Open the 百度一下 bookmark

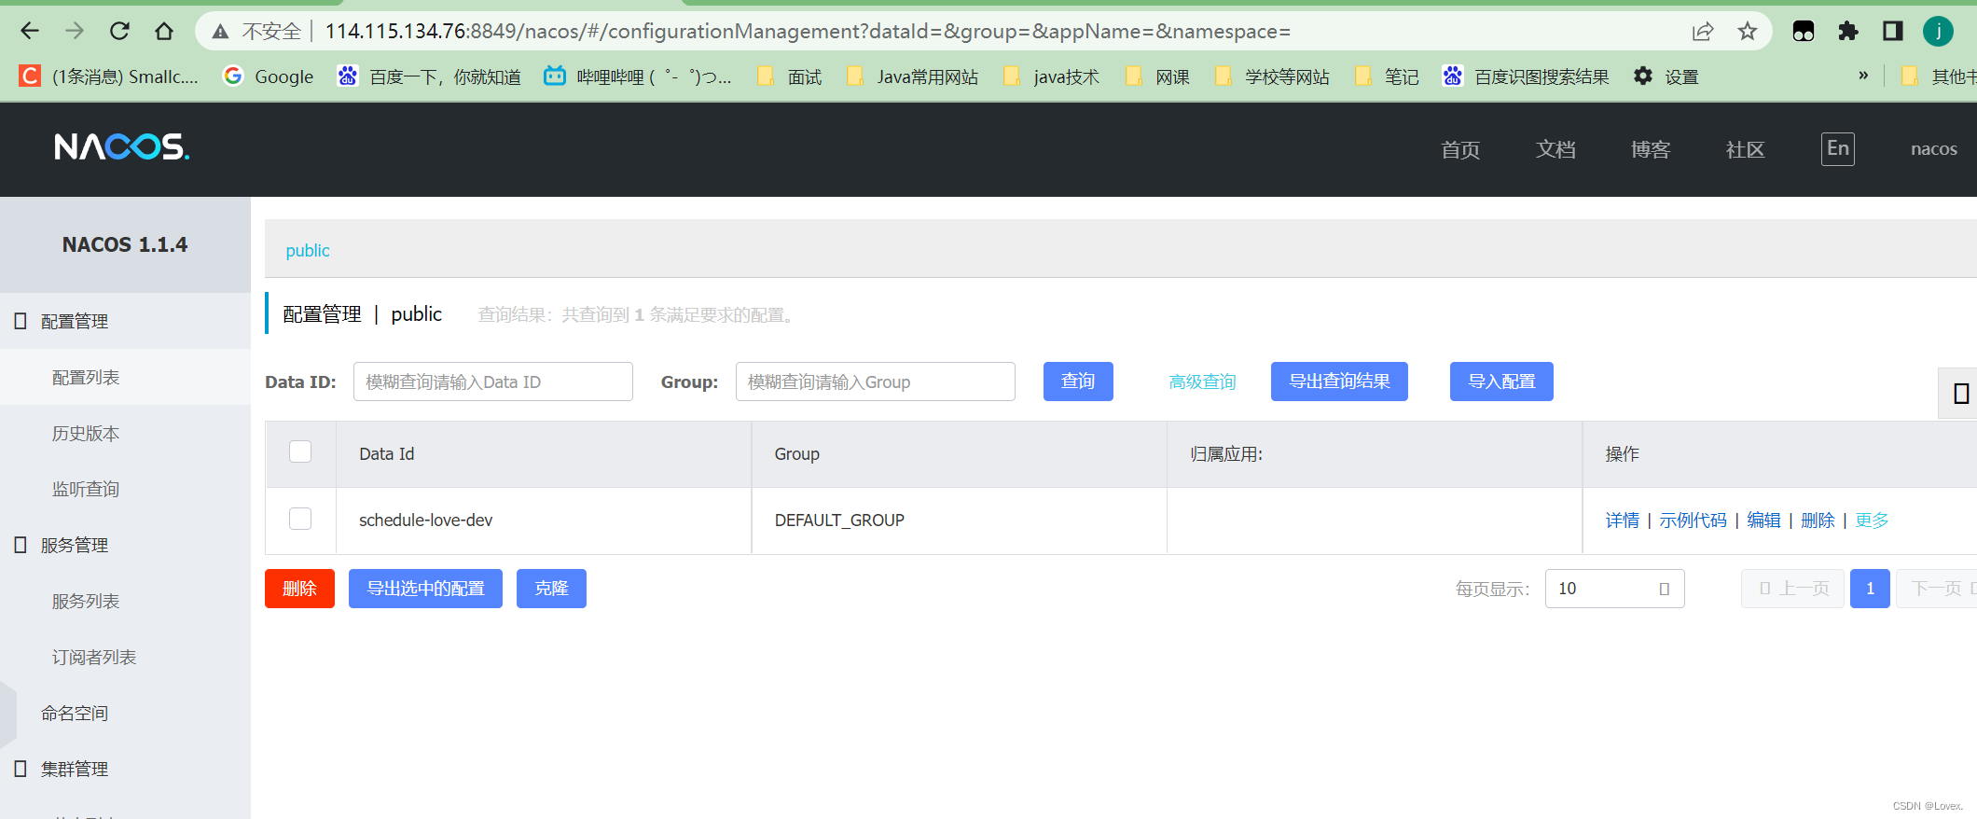pos(429,76)
